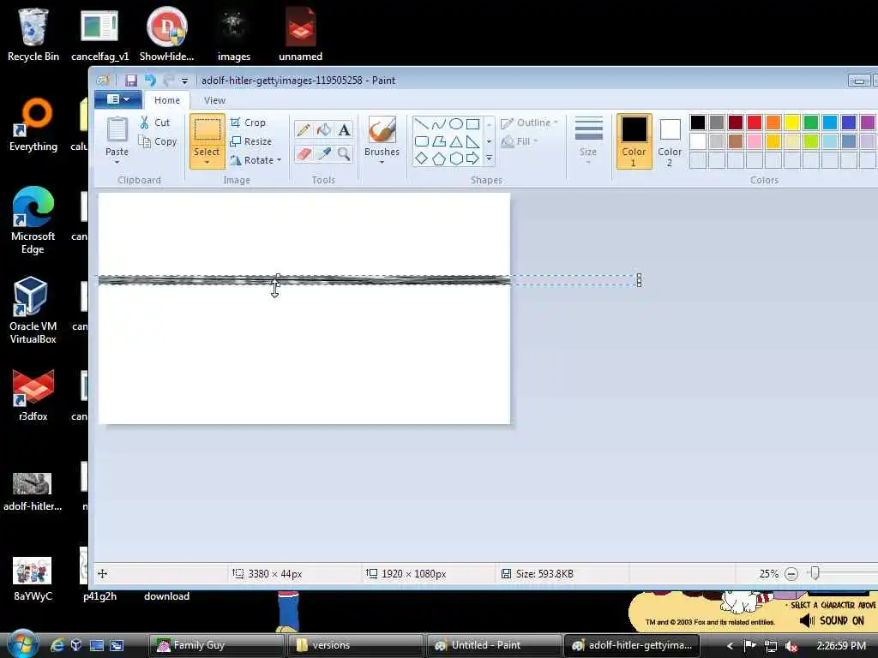Select the Pencil tool
The image size is (878, 658).
303,130
